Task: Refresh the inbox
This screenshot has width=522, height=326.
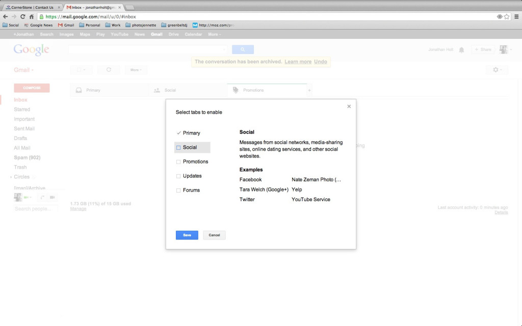Action: click(x=109, y=70)
